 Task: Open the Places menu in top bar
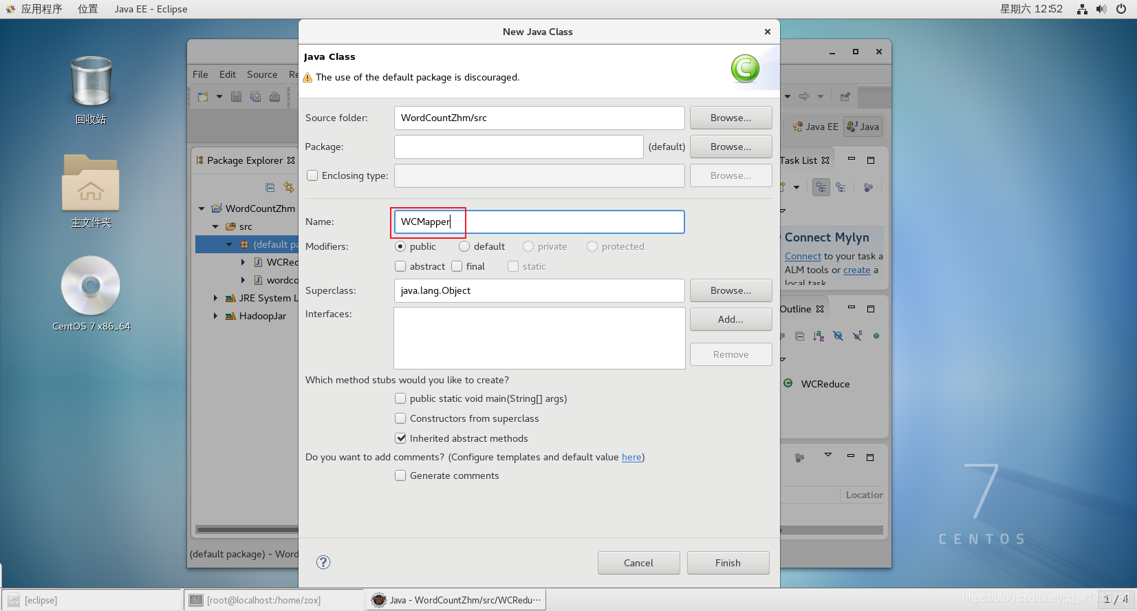(88, 9)
